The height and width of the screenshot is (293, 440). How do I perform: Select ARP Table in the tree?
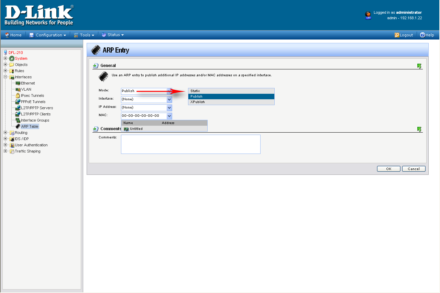tap(30, 126)
